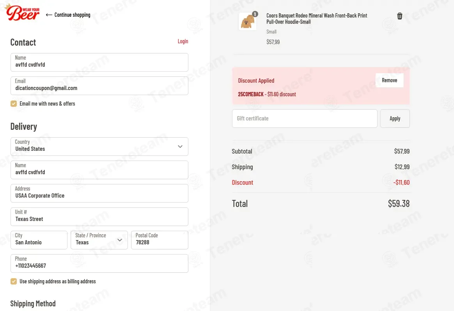Screen dimensions: 454x311
Task: Click the Delivery Name field
Action: tap(99, 170)
